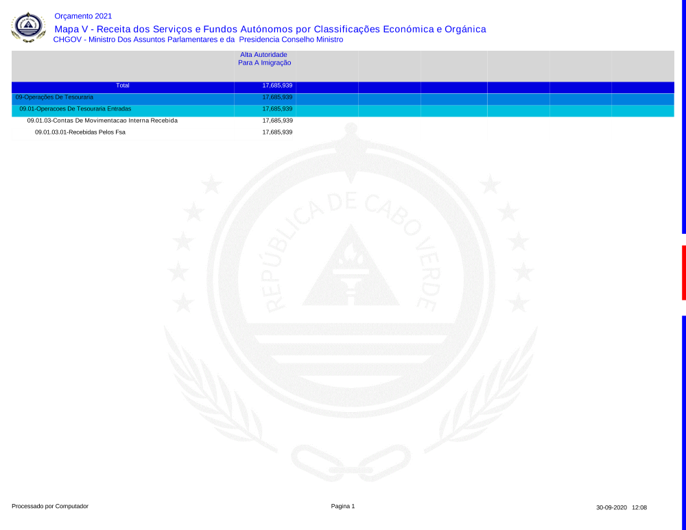
Task: Click the lower blue bar on the right edge
Action: pyautogui.click(x=683, y=422)
